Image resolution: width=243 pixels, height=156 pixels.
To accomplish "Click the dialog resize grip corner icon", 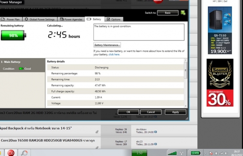I will (x=187, y=118).
